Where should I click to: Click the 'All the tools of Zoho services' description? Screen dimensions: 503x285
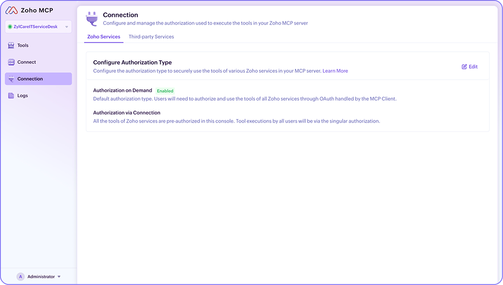click(x=237, y=121)
